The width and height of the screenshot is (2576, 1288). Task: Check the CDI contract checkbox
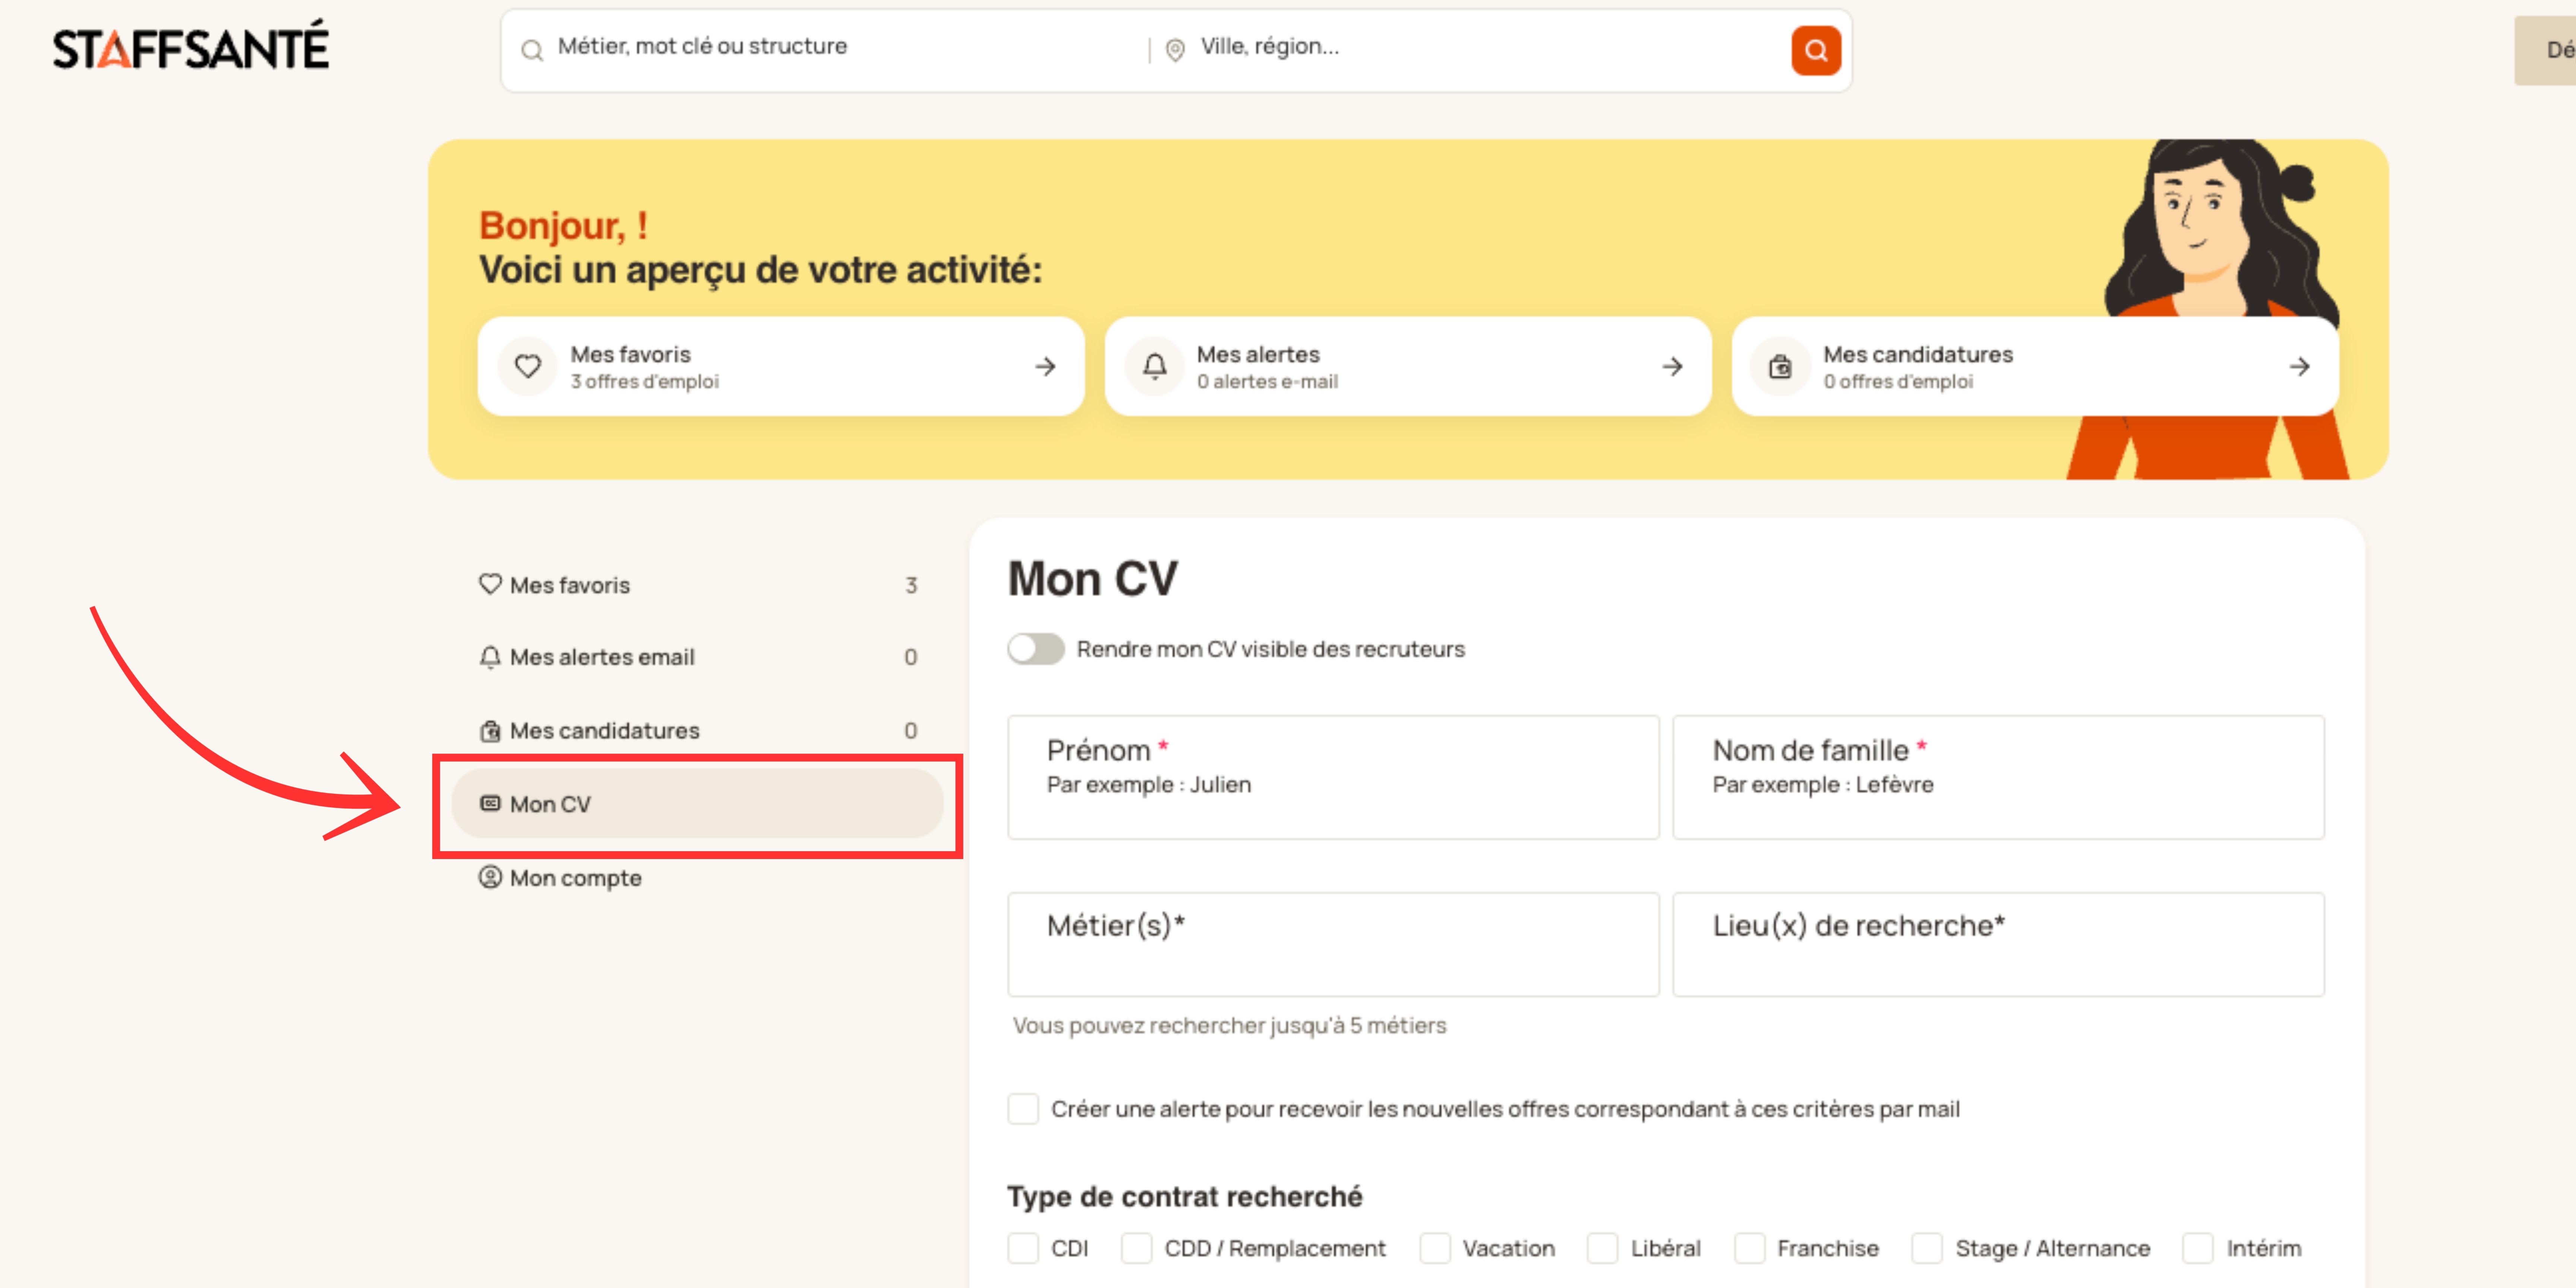[x=1023, y=1248]
